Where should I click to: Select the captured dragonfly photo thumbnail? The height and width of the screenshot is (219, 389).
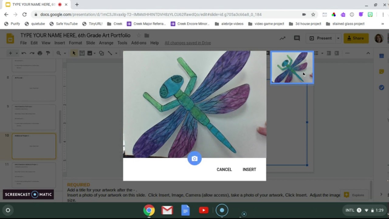292,67
